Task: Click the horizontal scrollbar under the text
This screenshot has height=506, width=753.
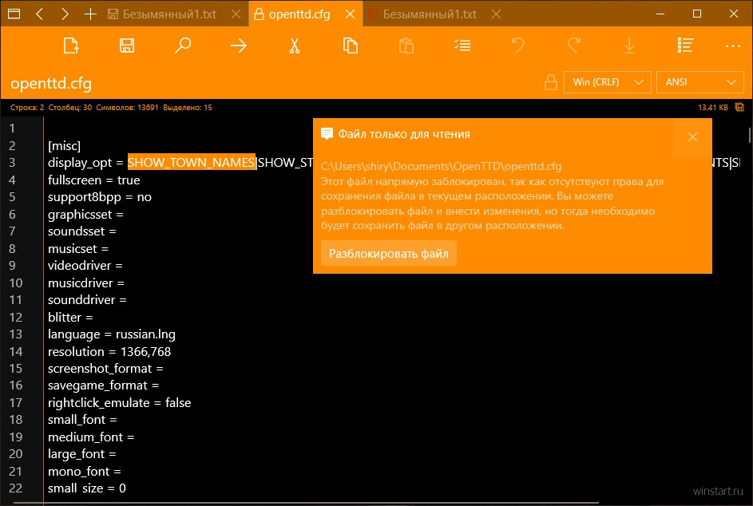Action: [x=307, y=503]
